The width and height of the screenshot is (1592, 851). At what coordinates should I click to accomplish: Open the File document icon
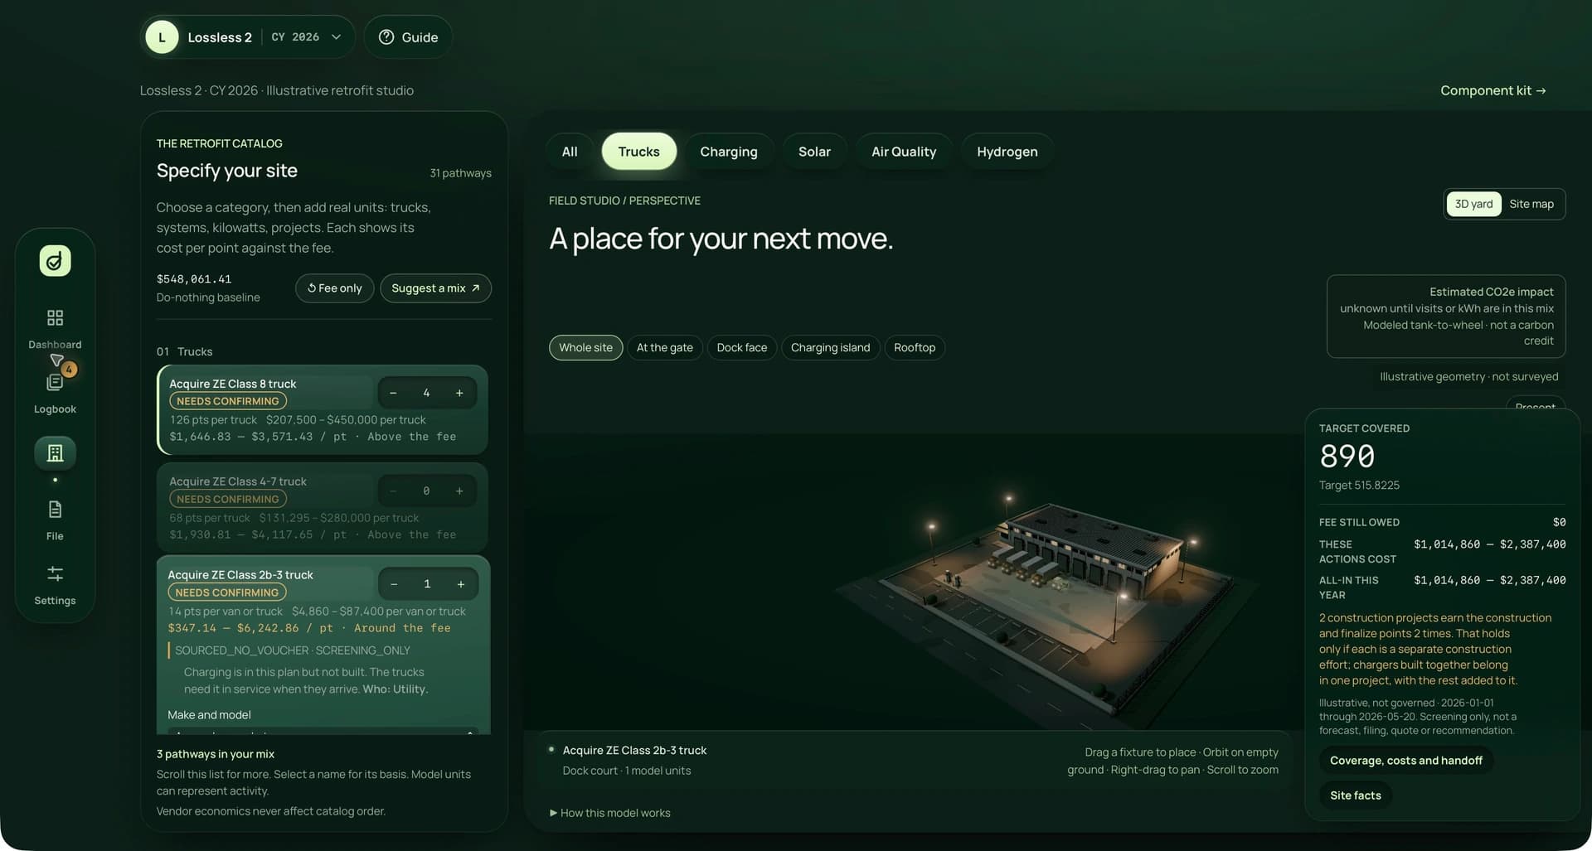(55, 509)
